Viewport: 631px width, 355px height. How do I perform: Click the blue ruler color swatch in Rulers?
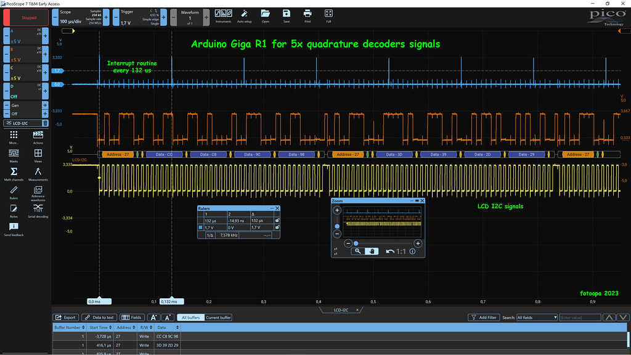tap(200, 227)
